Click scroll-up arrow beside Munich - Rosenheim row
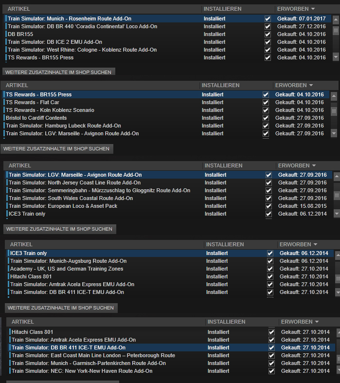 [336, 19]
